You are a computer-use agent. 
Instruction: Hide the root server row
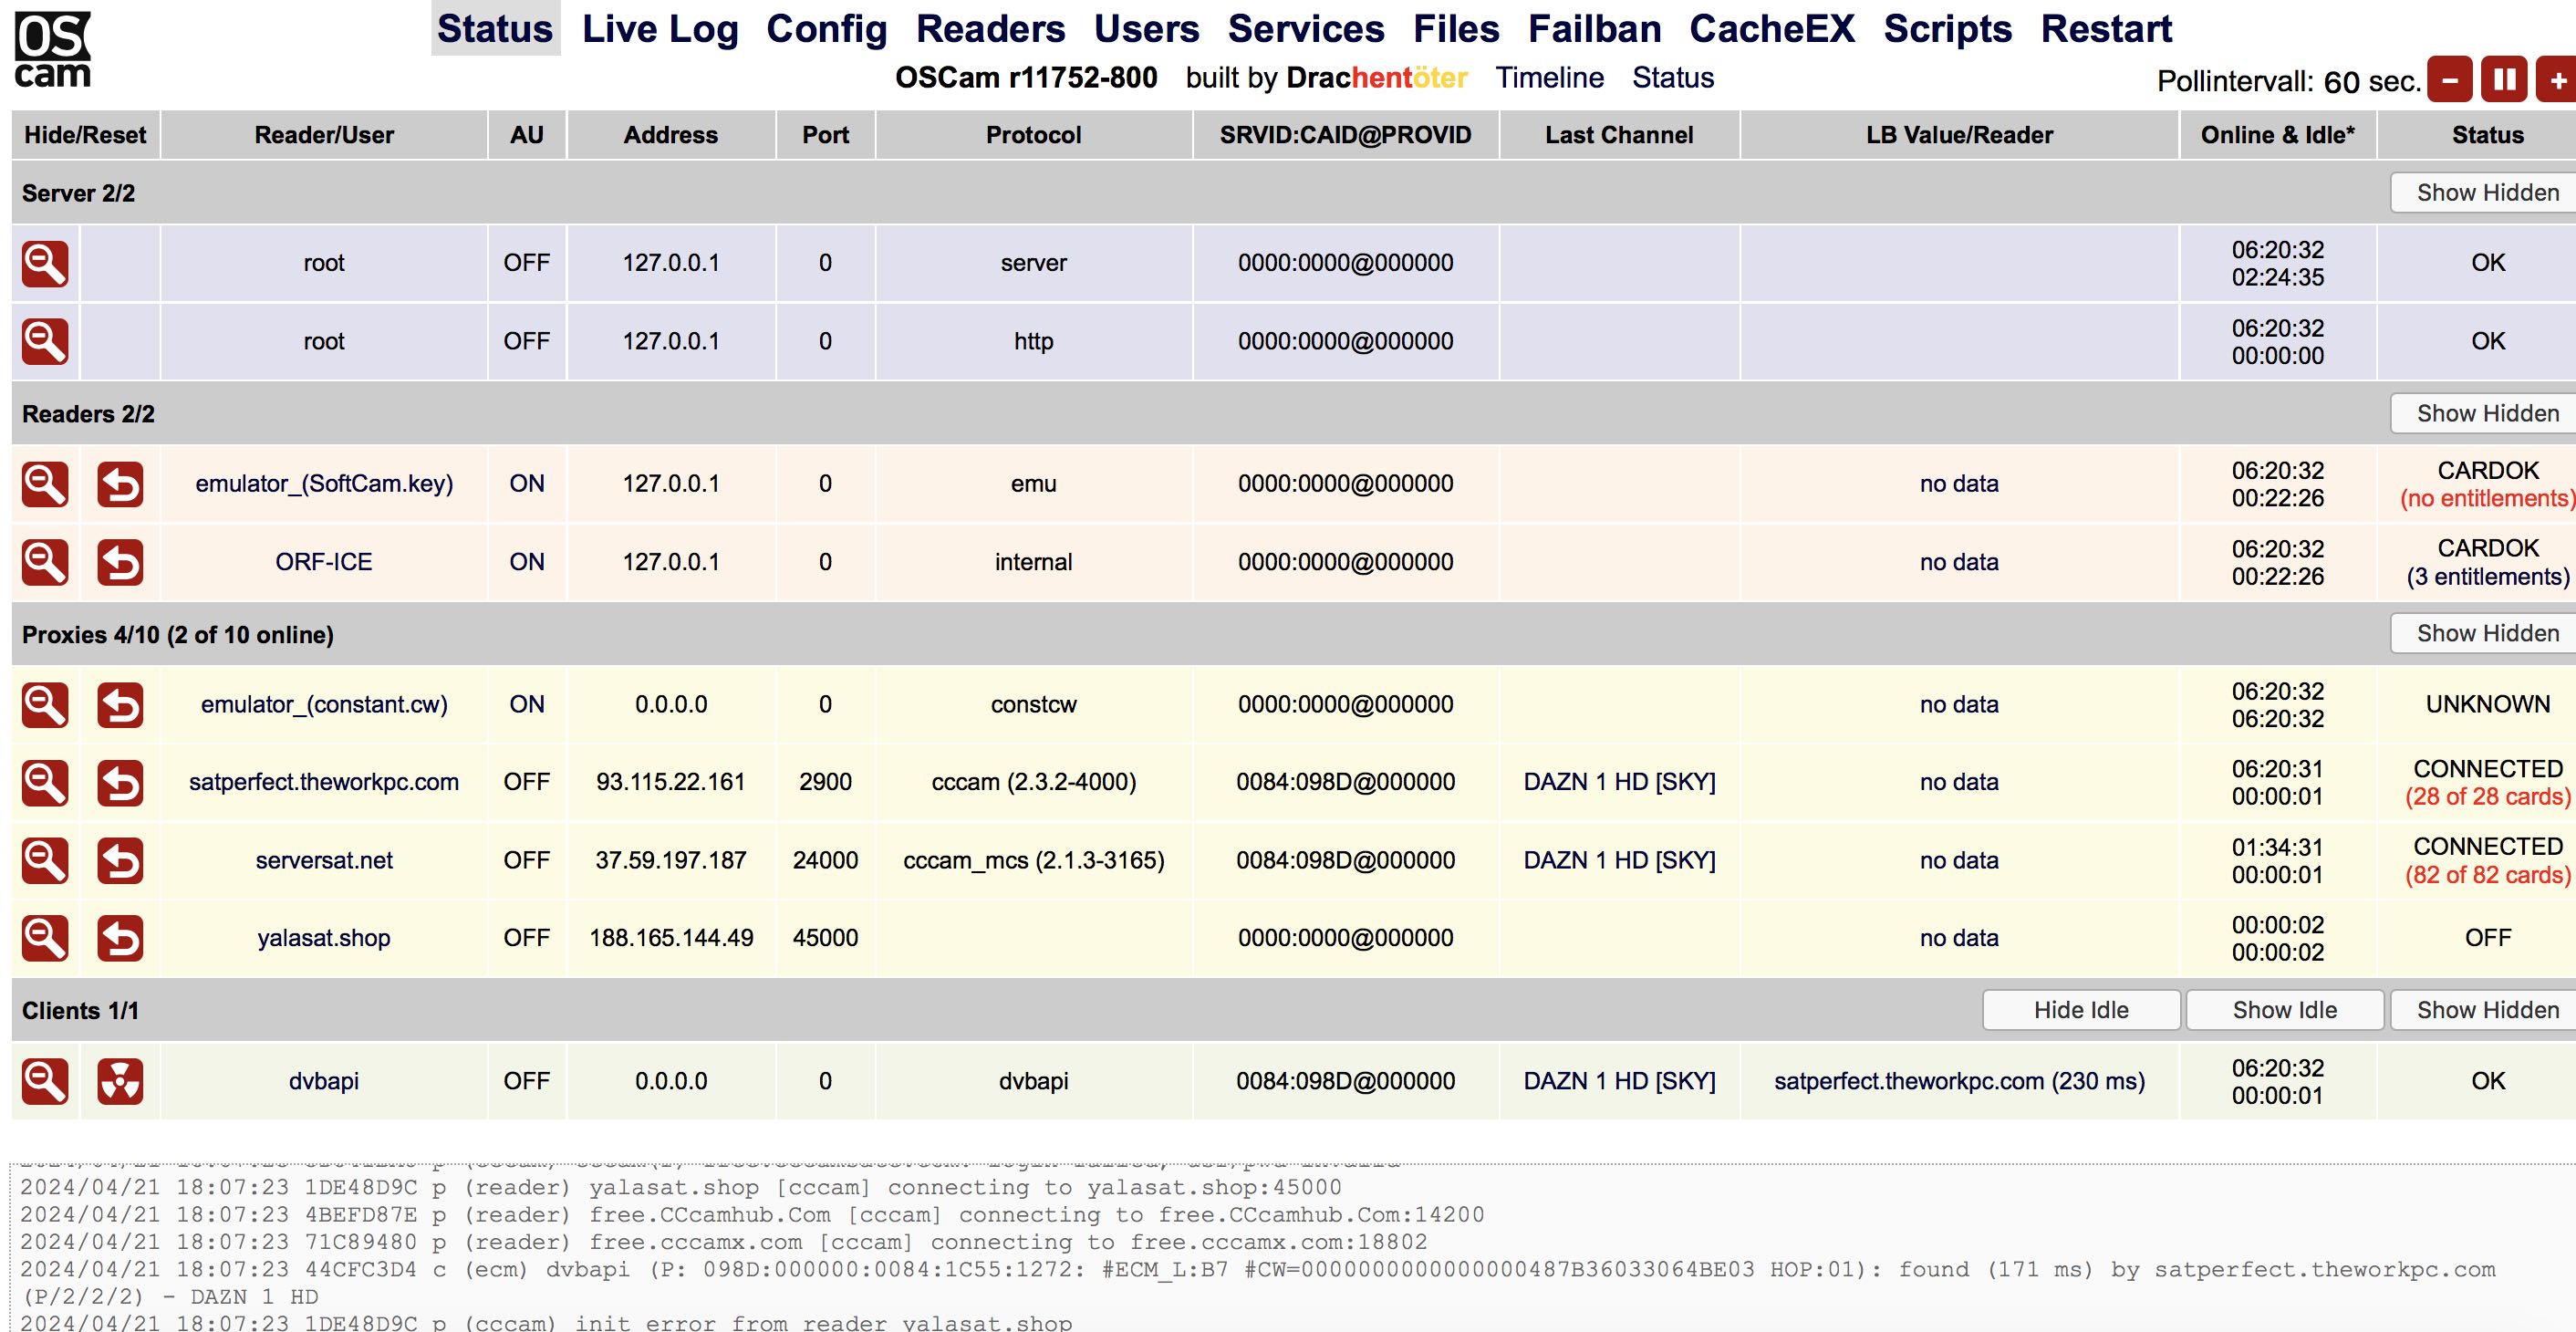coord(45,264)
